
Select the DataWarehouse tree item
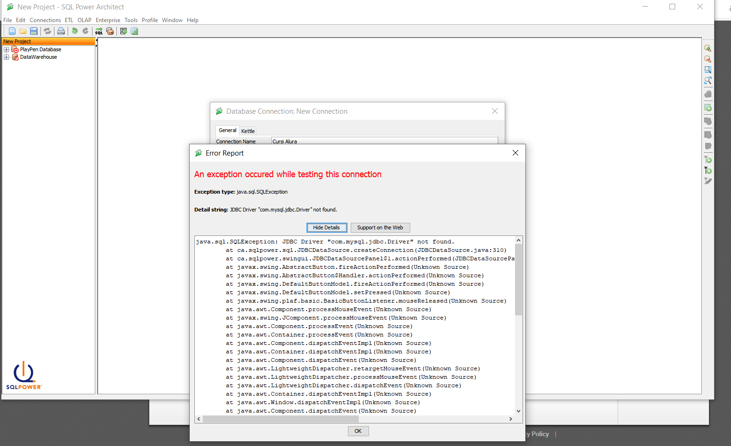tap(38, 57)
